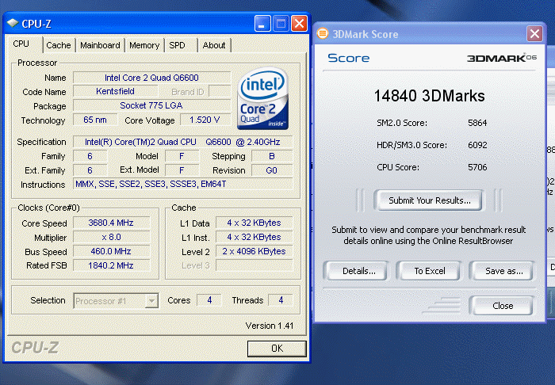The image size is (555, 385).
Task: Click the Family value 6
Action: (90, 156)
